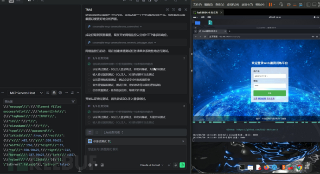The image size is (320, 174).
Task: Click VMware revert snapshot icon
Action: click(x=294, y=5)
